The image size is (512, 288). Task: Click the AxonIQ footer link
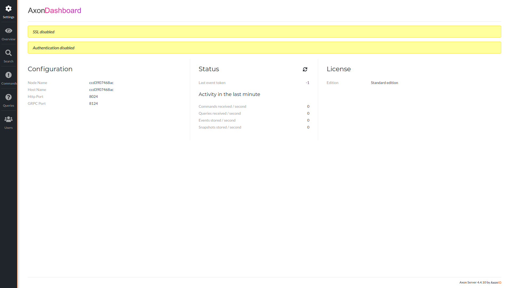point(496,282)
